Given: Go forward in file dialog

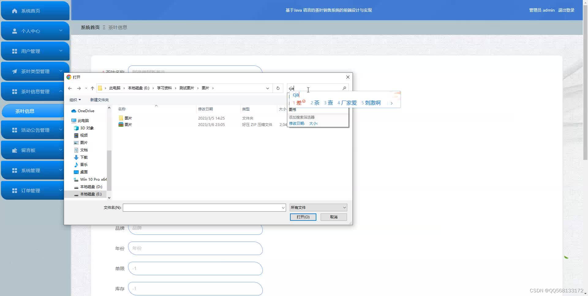Looking at the screenshot, I should coord(79,88).
